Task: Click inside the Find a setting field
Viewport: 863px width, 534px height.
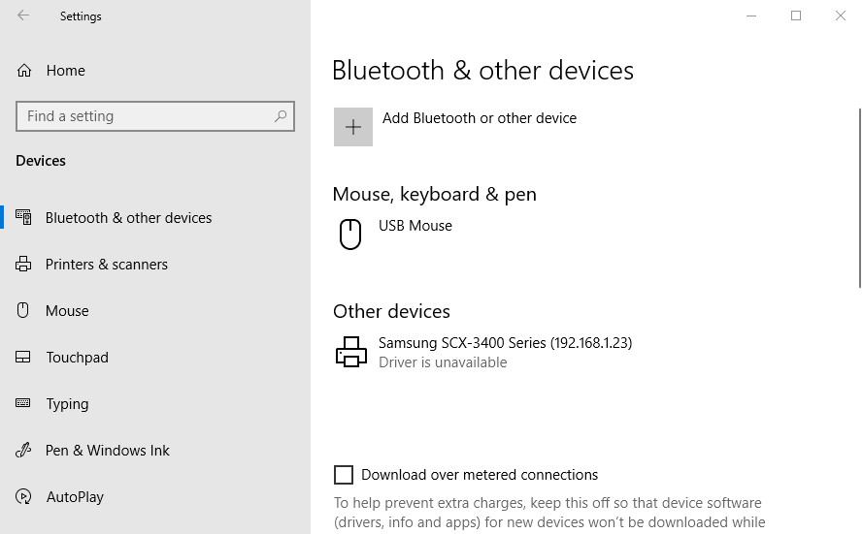Action: click(155, 116)
